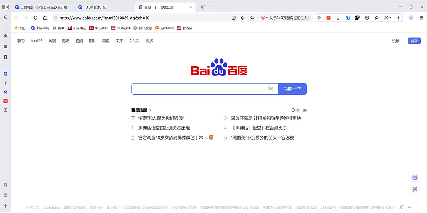The height and width of the screenshot is (213, 427).
Task: Refresh hot searches with 换一换
Action: (300, 110)
